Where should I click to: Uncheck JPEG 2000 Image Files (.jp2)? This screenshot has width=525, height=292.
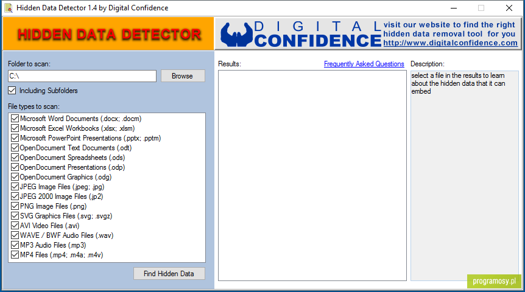[x=15, y=196]
